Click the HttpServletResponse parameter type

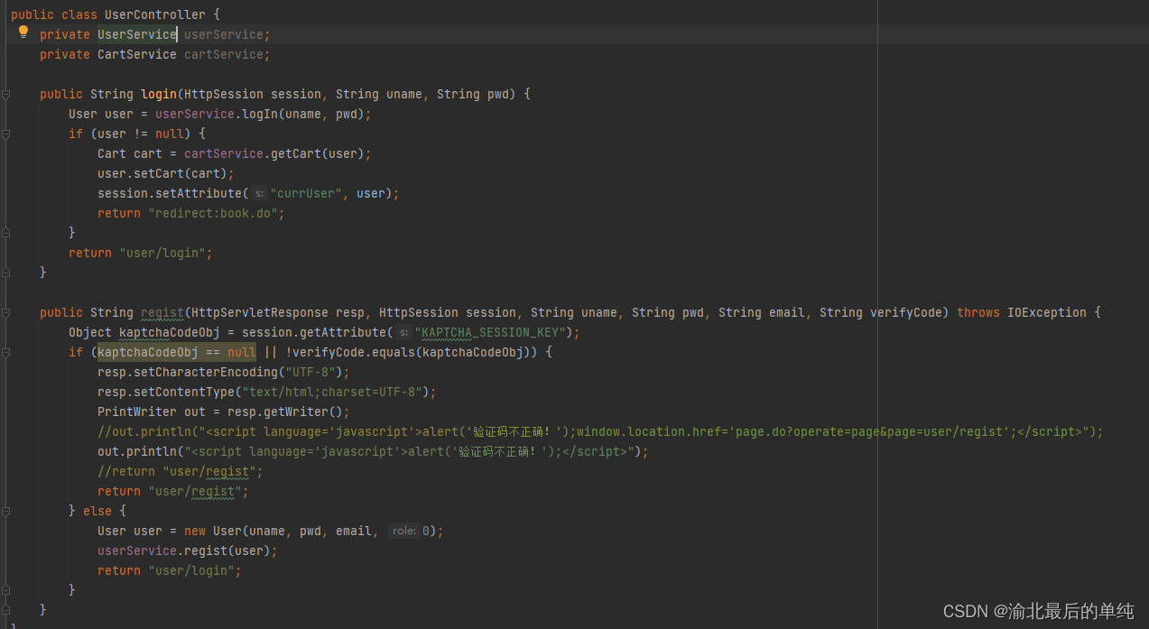tap(260, 312)
